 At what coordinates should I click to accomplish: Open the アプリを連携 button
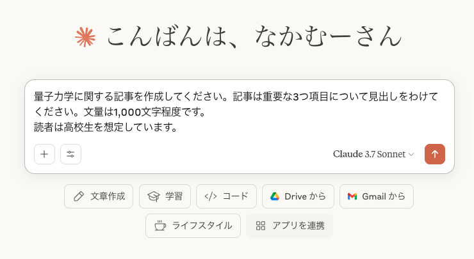tap(290, 226)
